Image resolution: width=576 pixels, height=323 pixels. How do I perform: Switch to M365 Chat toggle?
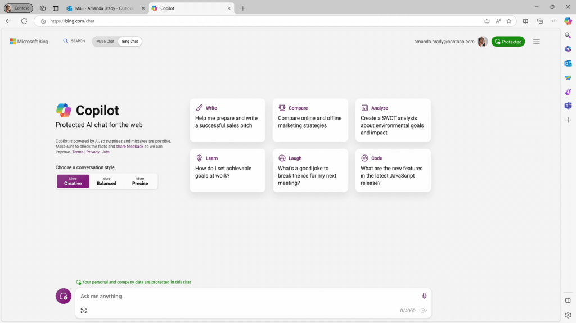coord(105,42)
